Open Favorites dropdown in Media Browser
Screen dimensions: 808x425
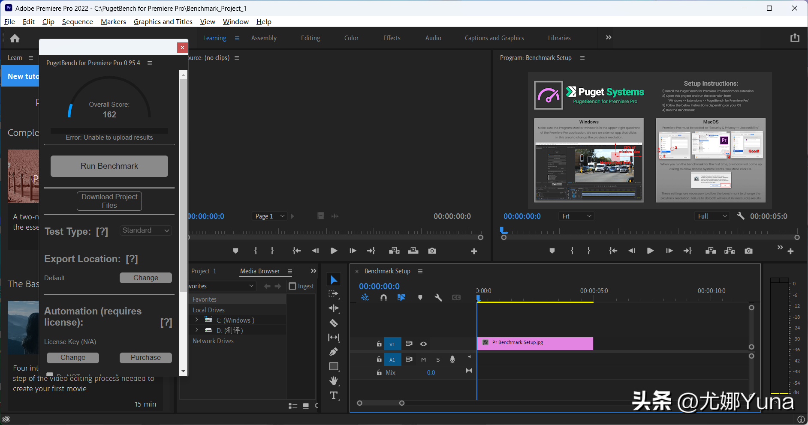click(x=222, y=286)
